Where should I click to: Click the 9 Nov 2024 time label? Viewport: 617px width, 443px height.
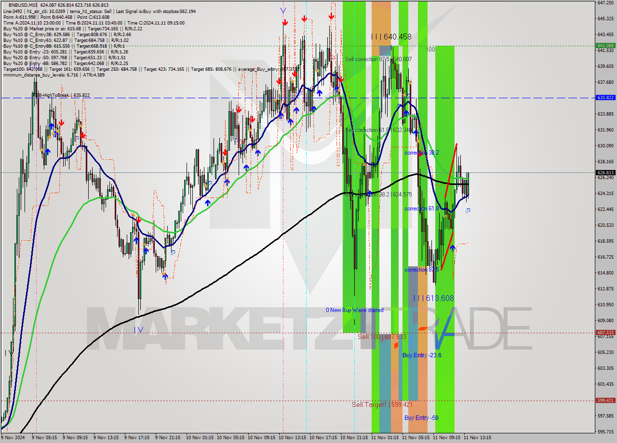pos(12,438)
